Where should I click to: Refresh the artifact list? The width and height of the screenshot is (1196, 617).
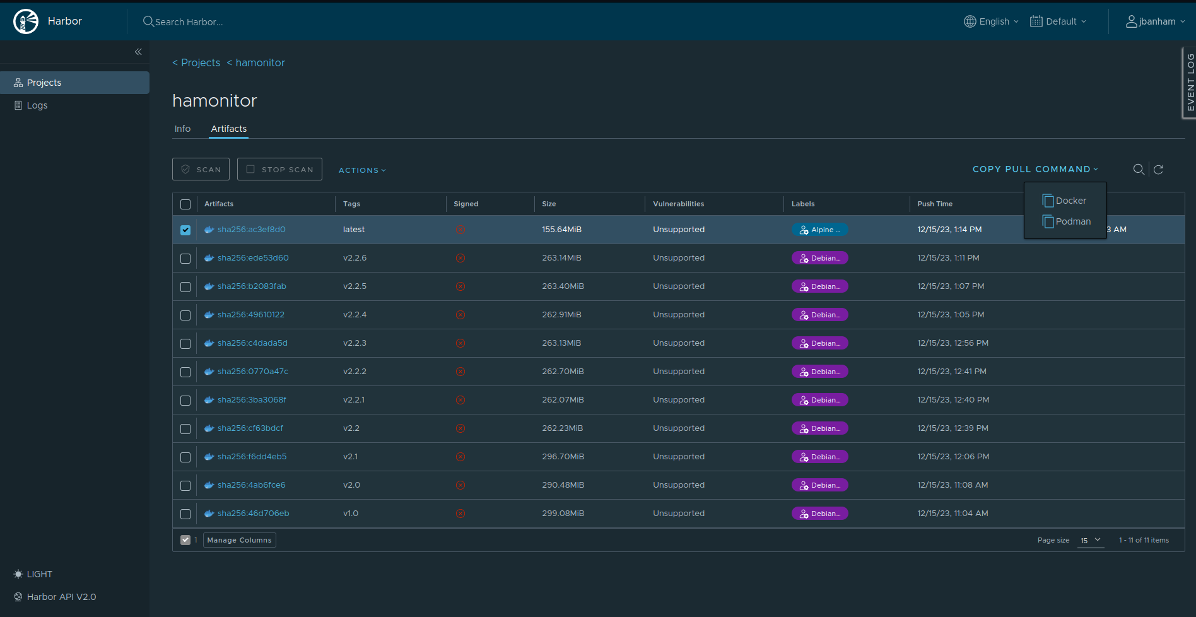click(1159, 169)
